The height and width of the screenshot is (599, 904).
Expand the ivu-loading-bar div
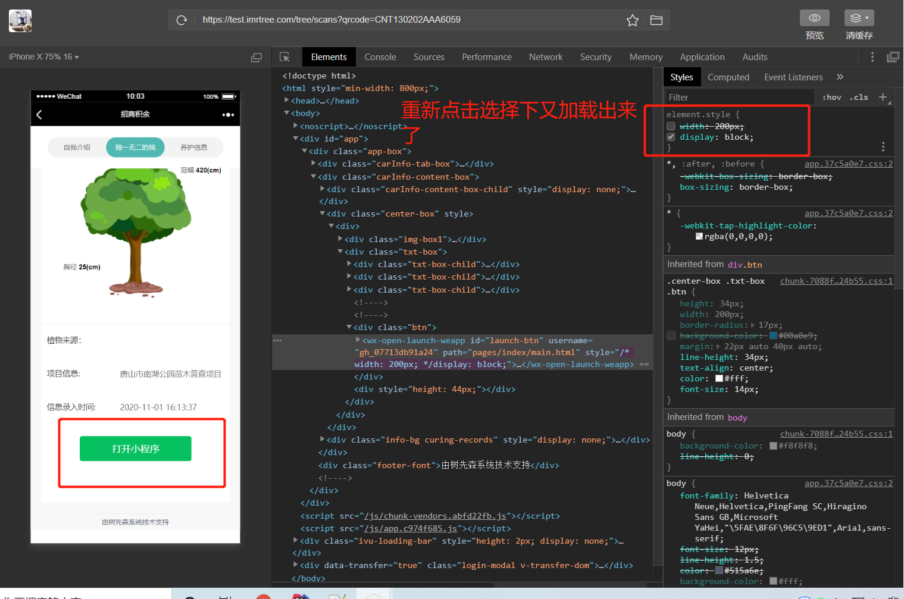(x=296, y=541)
